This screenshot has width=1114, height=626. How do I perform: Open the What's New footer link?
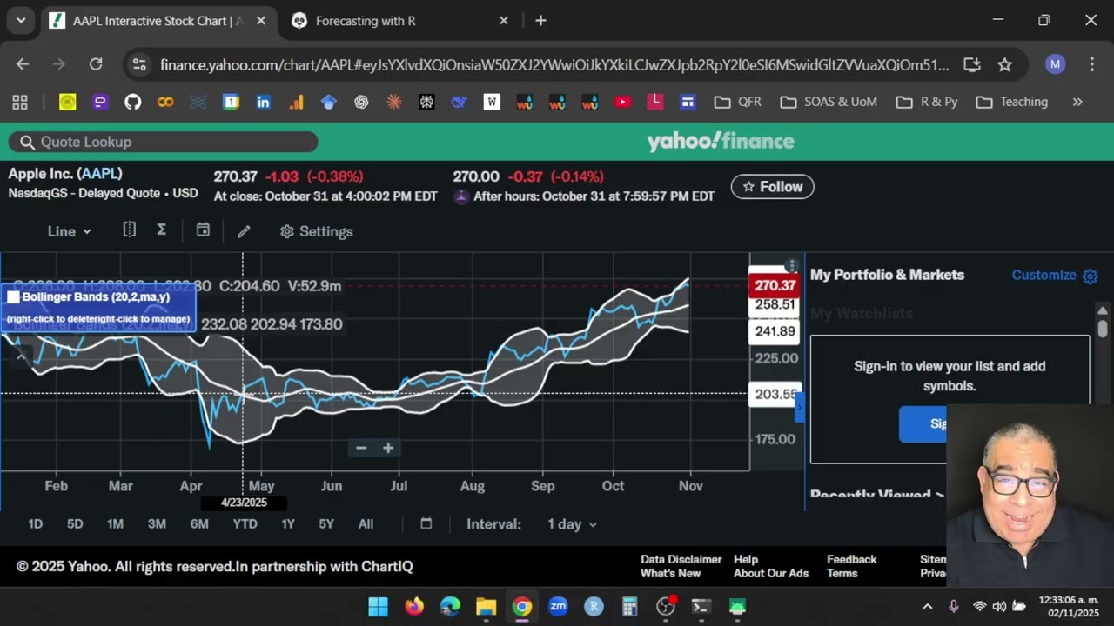[671, 574]
